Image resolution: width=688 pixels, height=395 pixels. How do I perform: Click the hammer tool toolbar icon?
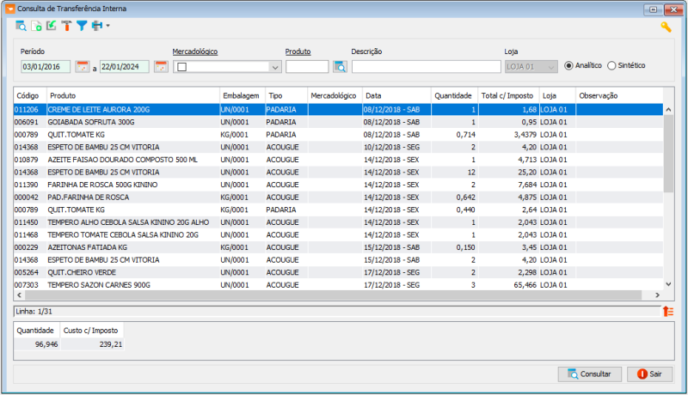[66, 26]
